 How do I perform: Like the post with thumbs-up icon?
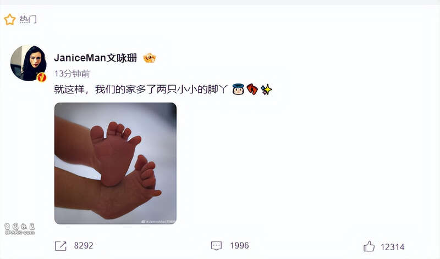point(369,246)
